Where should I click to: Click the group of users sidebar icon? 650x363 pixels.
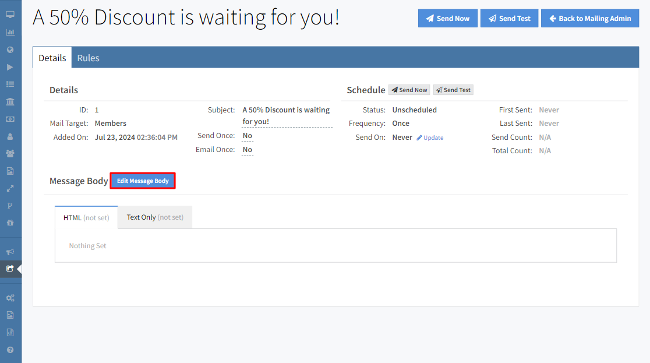pyautogui.click(x=10, y=154)
